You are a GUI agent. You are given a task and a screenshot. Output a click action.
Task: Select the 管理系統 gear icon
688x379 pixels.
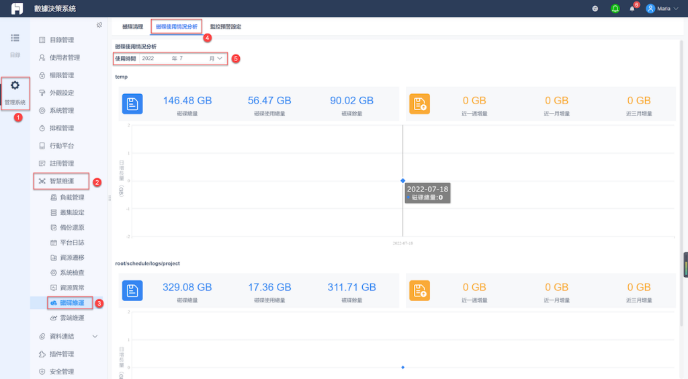coord(15,85)
